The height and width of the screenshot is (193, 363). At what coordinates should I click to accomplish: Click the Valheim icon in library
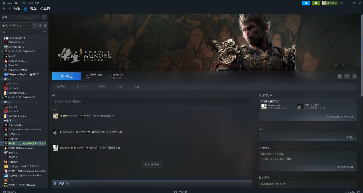[6, 70]
